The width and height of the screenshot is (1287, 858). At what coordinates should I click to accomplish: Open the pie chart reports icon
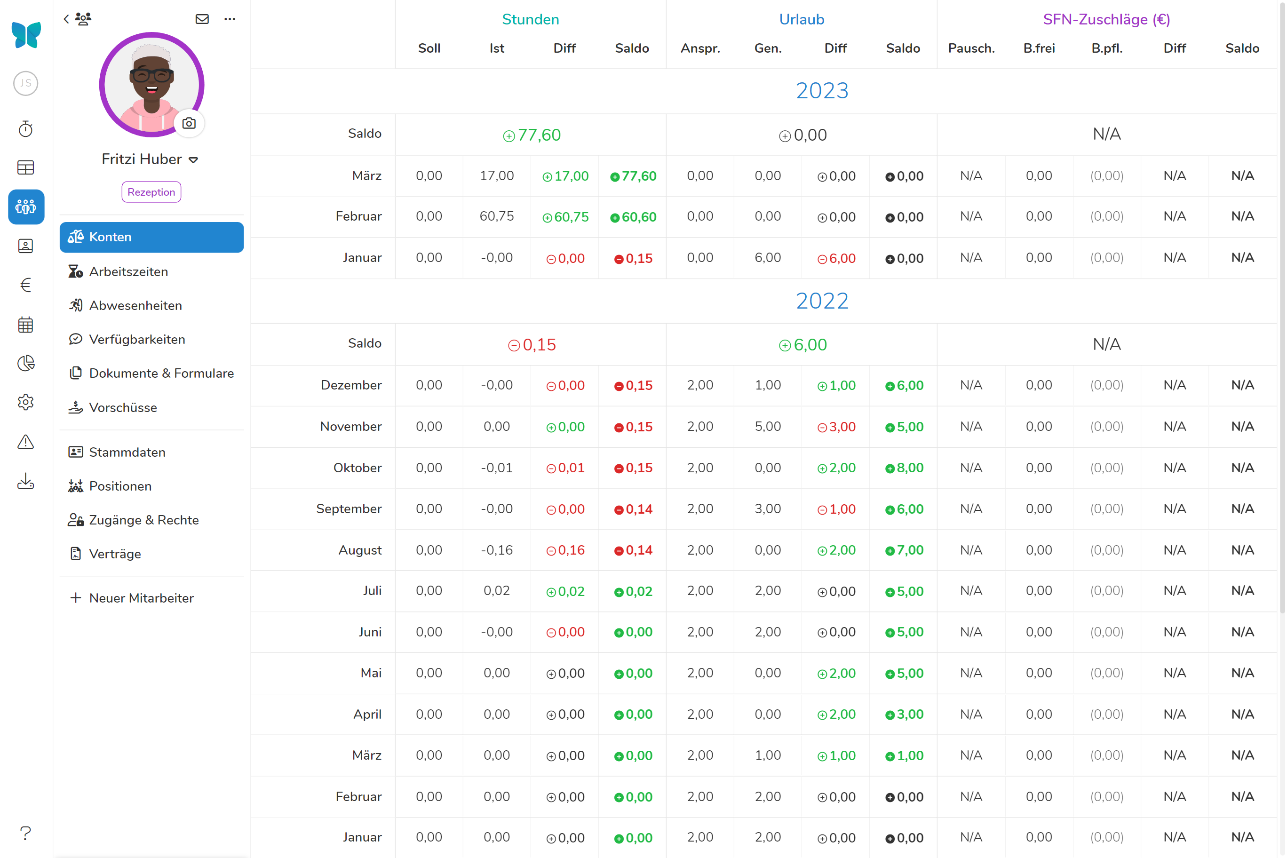(x=26, y=363)
